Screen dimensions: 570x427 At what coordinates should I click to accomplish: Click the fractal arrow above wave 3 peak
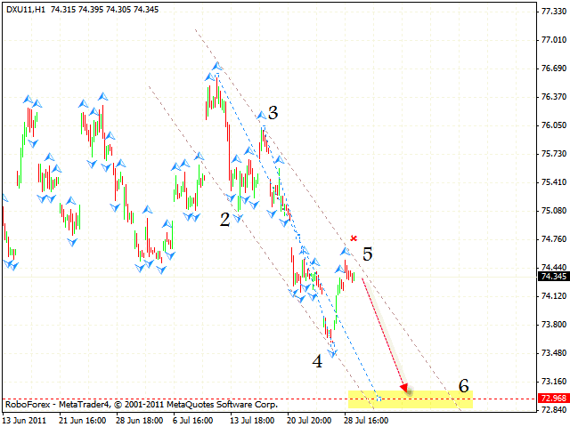[262, 115]
